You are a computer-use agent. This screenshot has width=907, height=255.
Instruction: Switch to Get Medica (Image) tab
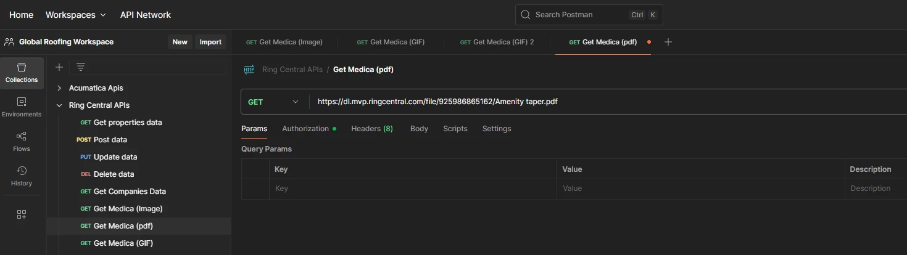pos(284,42)
